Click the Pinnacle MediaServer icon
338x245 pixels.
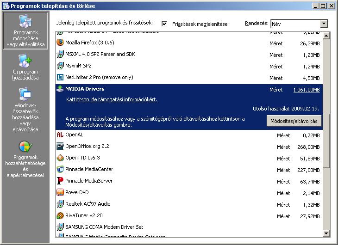coord(60,181)
